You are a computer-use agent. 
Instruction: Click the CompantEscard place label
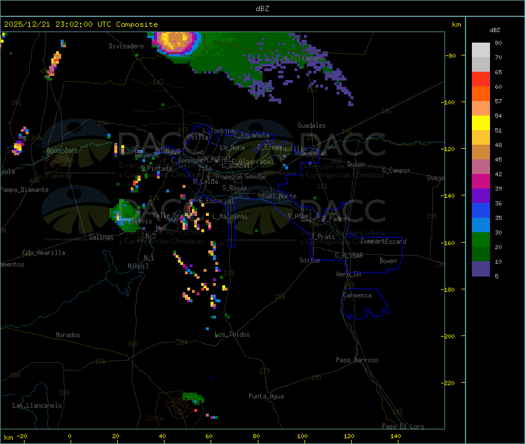click(383, 241)
